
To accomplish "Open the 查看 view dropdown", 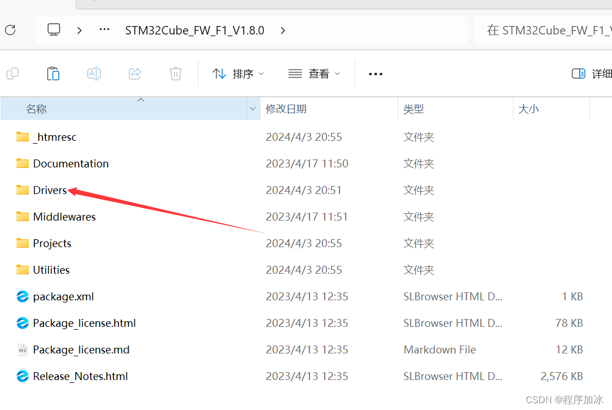I will tap(314, 74).
